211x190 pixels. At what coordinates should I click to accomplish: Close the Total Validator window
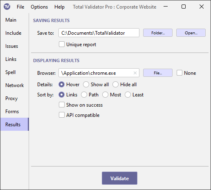click(202, 7)
